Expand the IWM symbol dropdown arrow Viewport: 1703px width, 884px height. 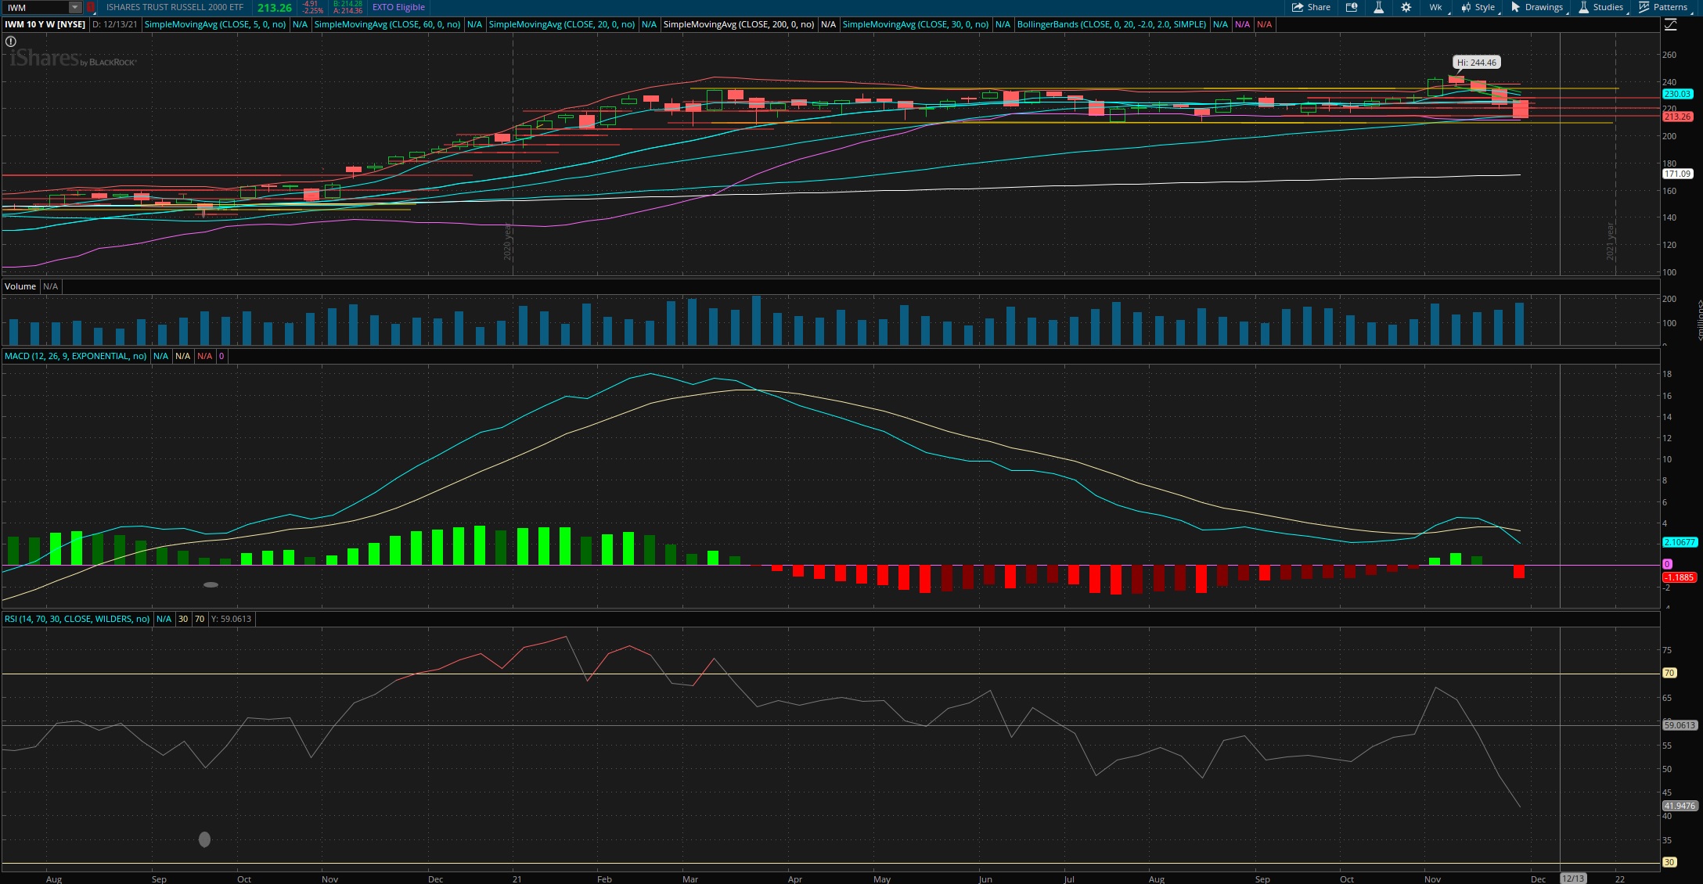[74, 7]
